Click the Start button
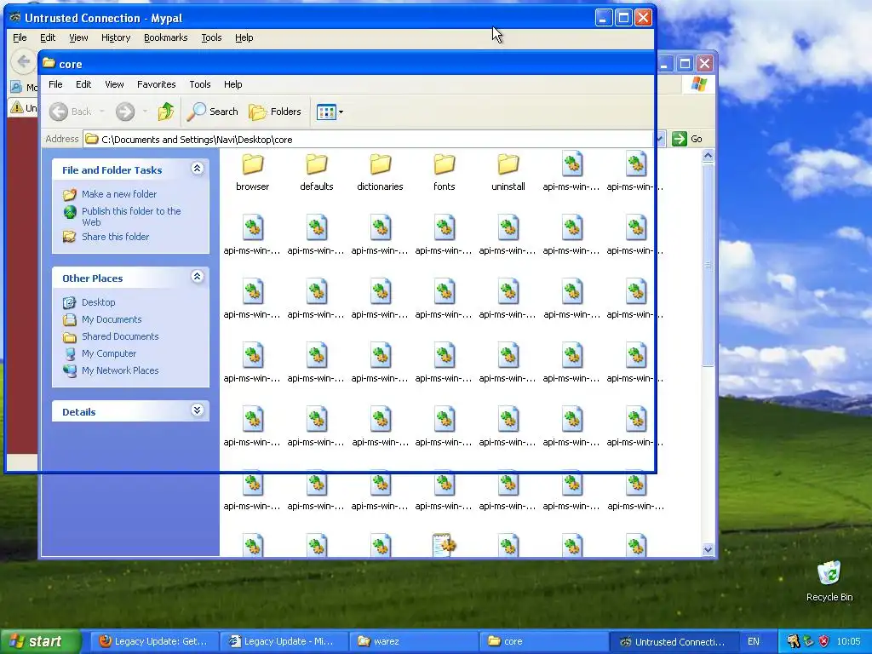 [41, 641]
